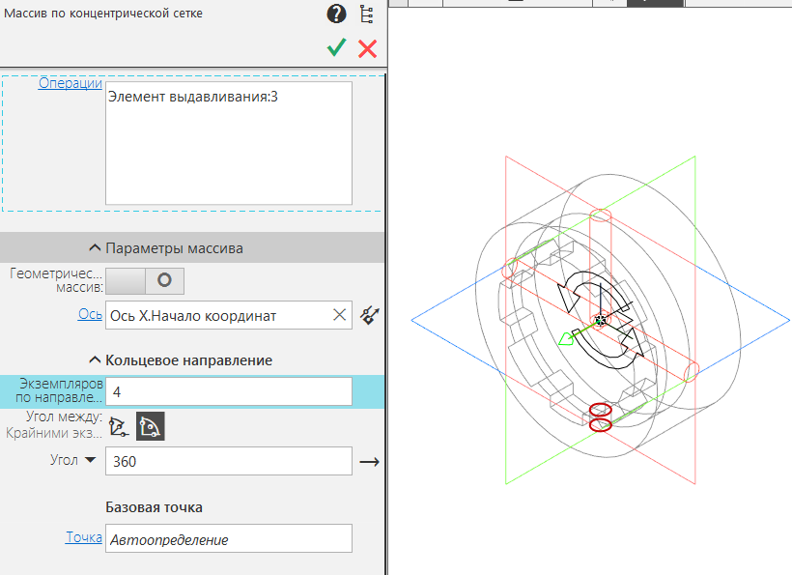This screenshot has height=575, width=792.
Task: Select angle between extreme instances icon
Action: click(x=150, y=426)
